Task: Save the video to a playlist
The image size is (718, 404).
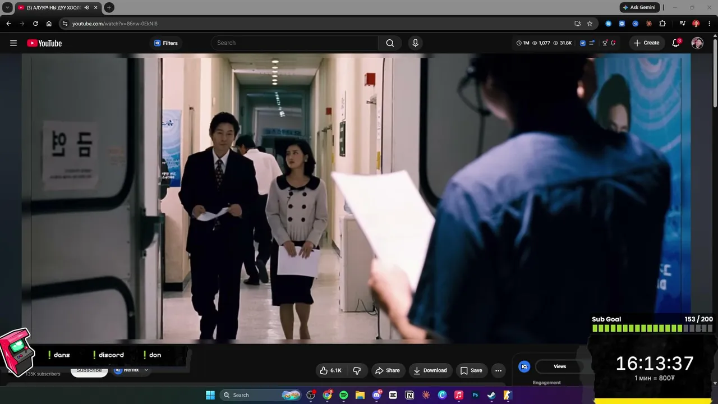Action: 471,370
